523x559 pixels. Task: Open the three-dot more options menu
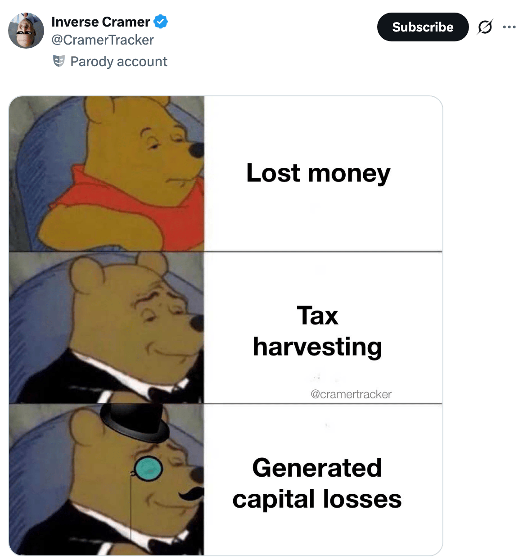(x=509, y=27)
